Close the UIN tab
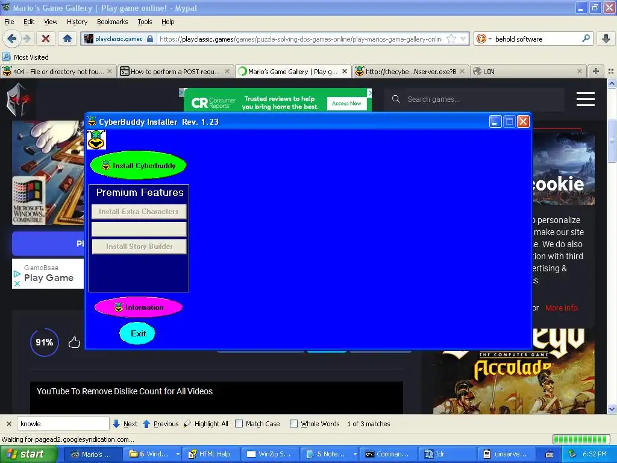Image resolution: width=617 pixels, height=463 pixels. coord(579,71)
